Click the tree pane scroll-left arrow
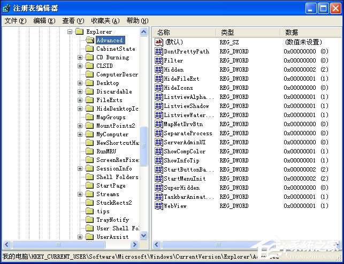344x264 pixels. pyautogui.click(x=7, y=245)
